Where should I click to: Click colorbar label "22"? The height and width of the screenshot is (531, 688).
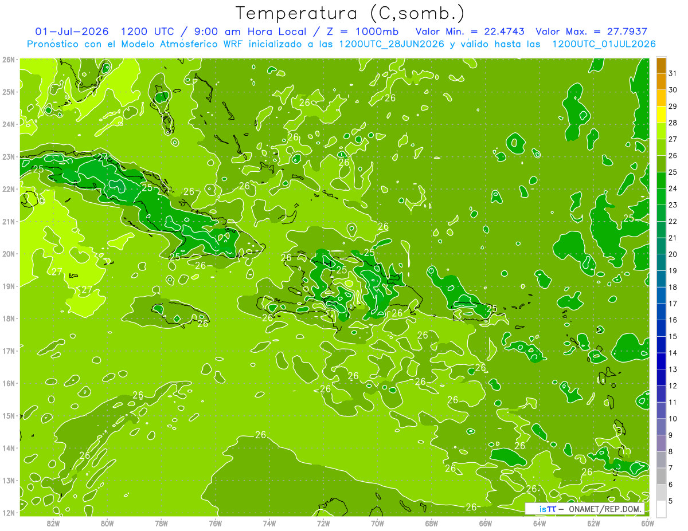(x=673, y=221)
